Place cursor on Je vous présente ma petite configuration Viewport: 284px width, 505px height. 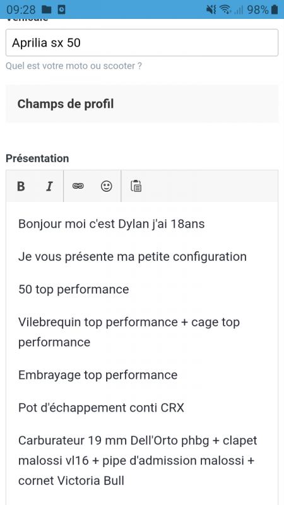133,257
